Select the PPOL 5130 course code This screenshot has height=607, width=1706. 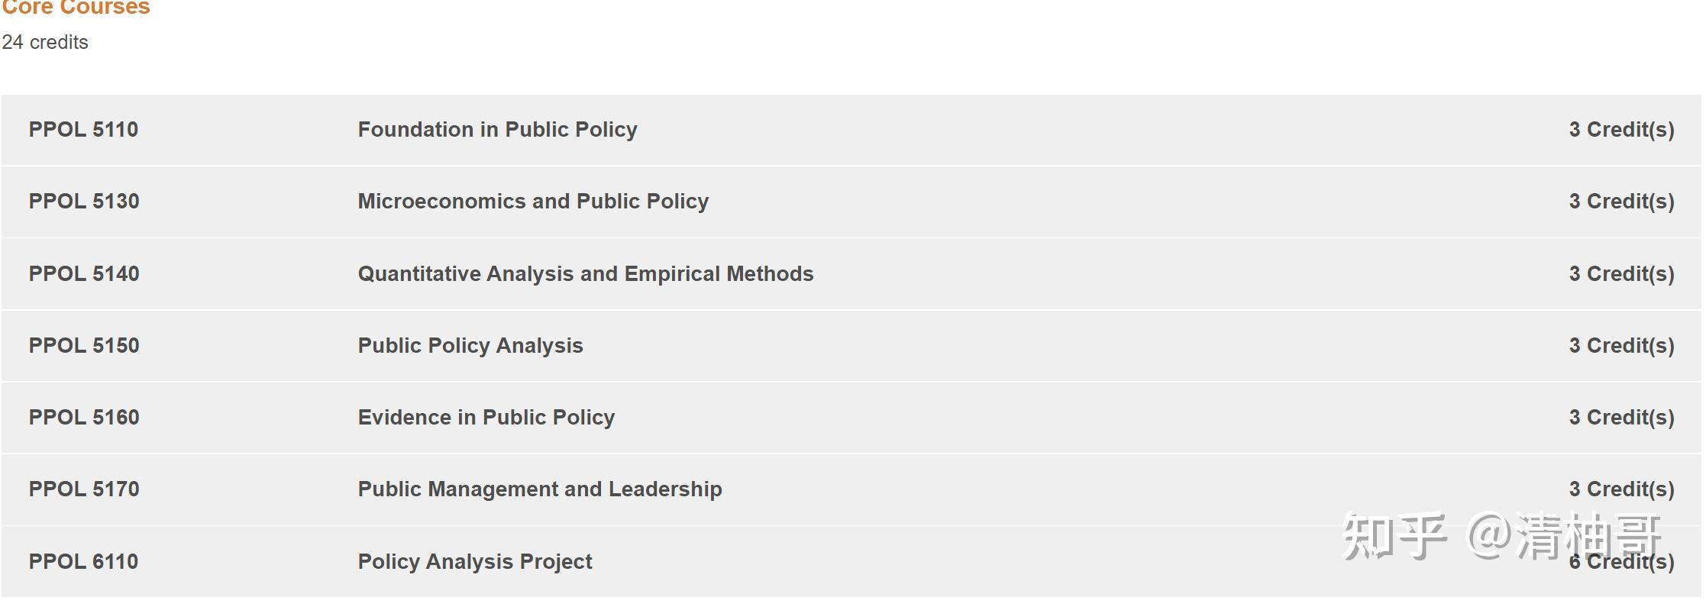(84, 202)
